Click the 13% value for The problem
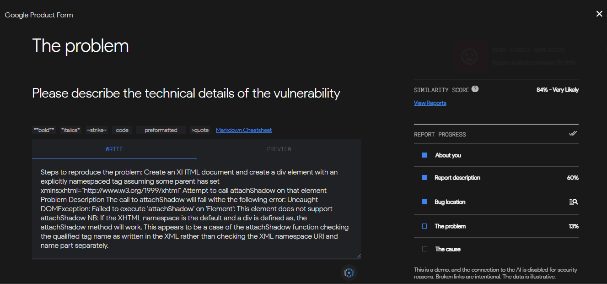The image size is (607, 284). tap(573, 226)
